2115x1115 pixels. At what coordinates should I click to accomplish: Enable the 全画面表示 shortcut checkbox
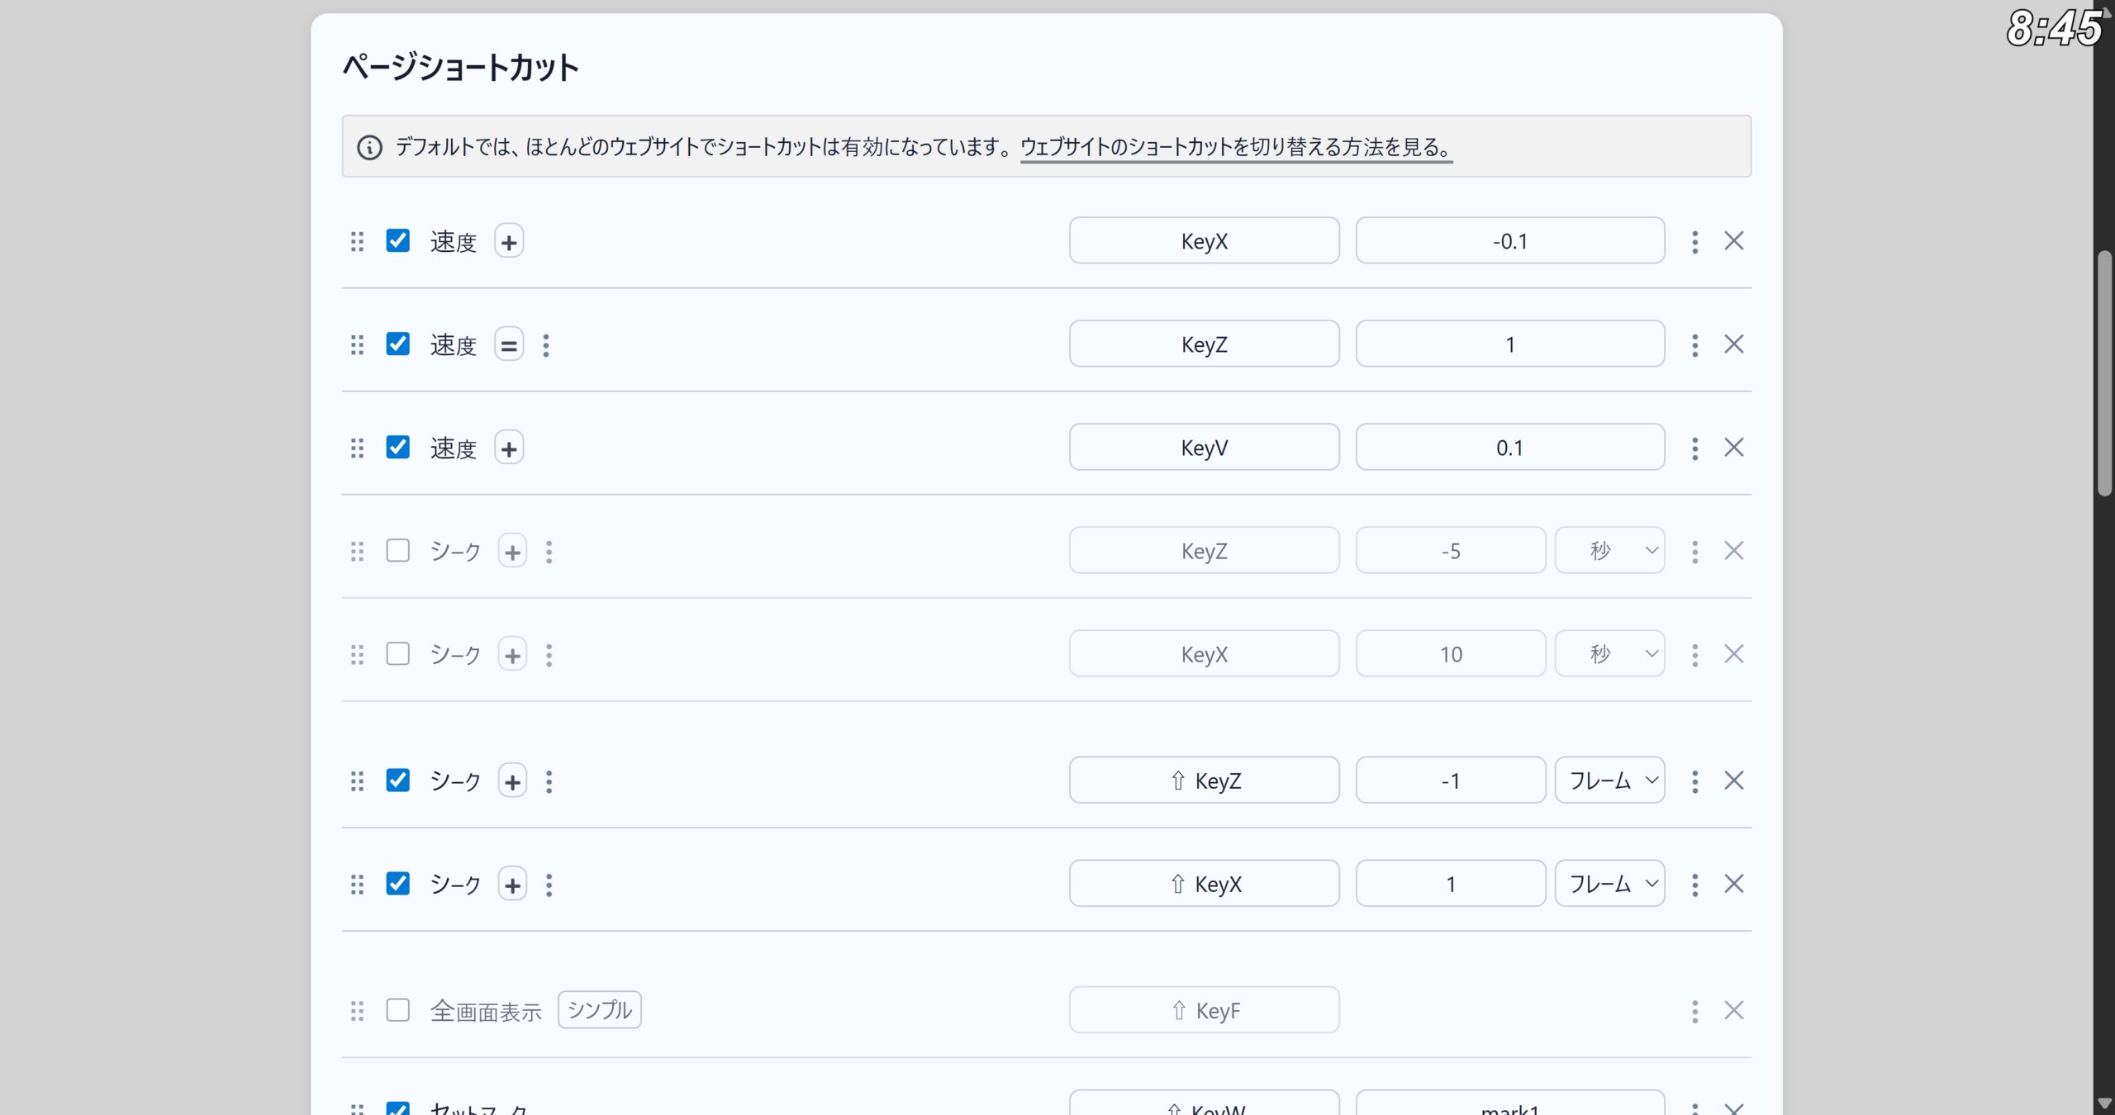coord(398,1010)
